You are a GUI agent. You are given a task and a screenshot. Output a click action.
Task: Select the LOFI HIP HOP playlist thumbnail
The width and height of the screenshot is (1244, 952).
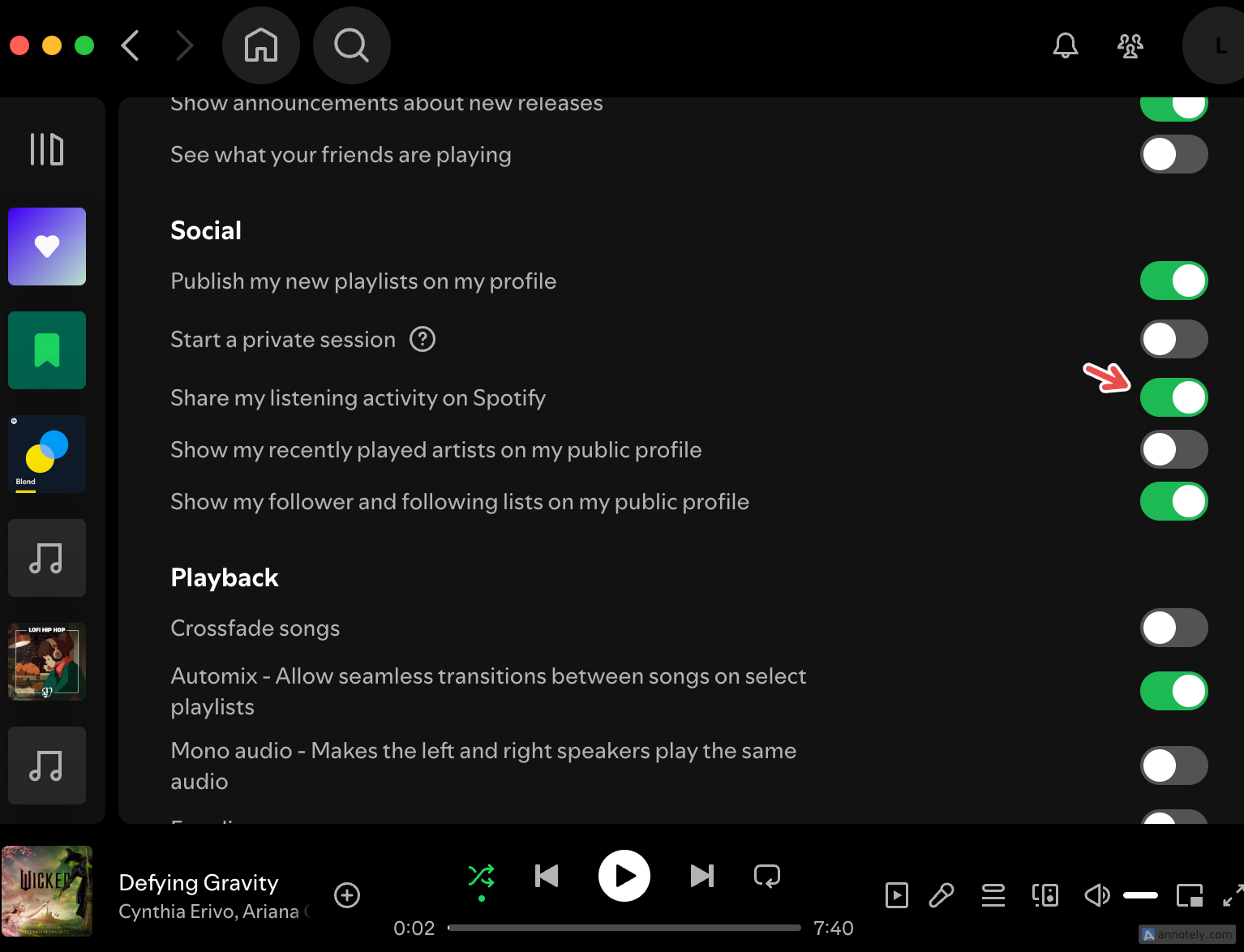[x=46, y=661]
